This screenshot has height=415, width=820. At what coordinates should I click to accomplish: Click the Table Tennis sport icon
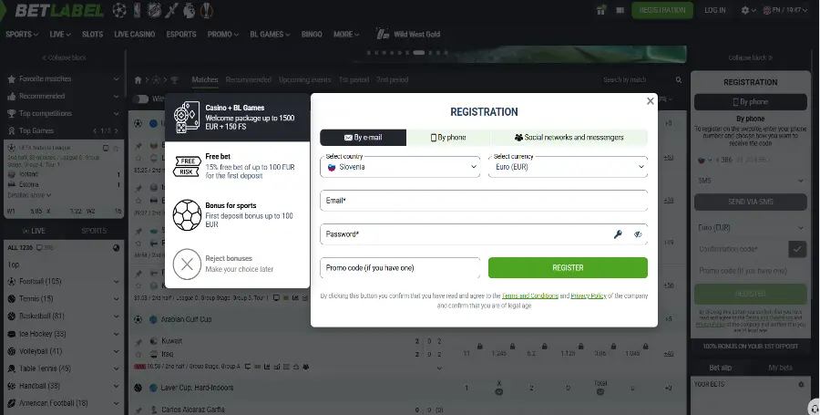[x=12, y=368]
